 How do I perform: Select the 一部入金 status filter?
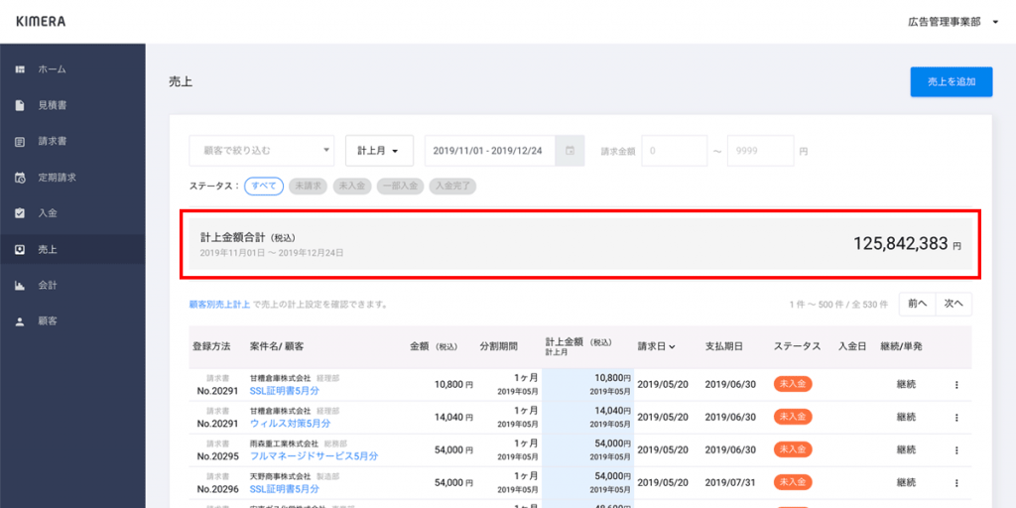(x=400, y=187)
